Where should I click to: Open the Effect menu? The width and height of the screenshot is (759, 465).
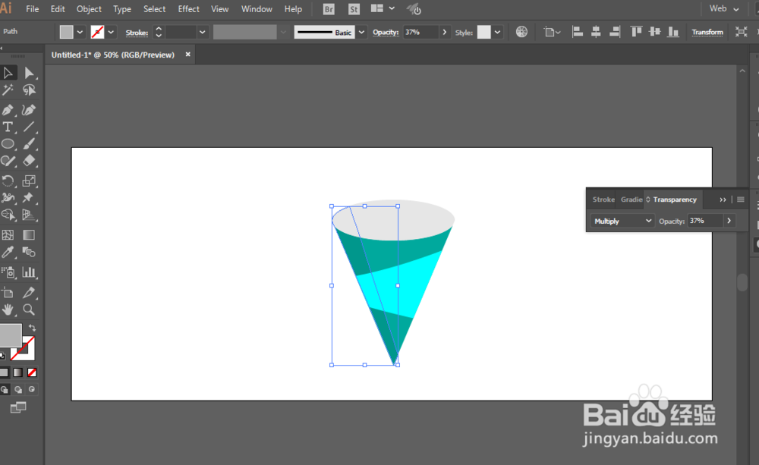[x=188, y=9]
